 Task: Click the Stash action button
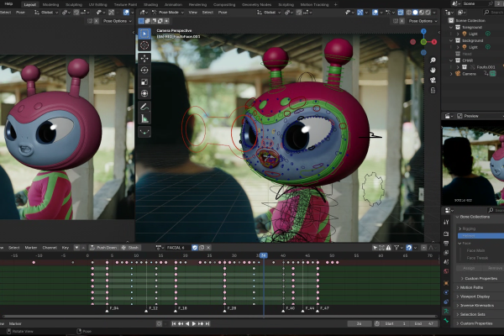click(130, 248)
